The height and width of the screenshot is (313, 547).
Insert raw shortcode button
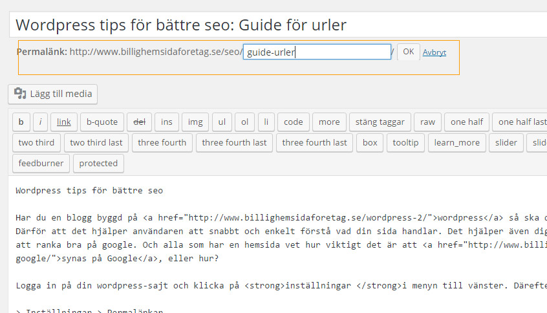tap(427, 122)
